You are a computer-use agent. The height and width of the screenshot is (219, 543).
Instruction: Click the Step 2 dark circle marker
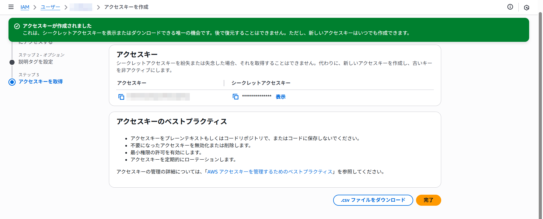pos(12,62)
